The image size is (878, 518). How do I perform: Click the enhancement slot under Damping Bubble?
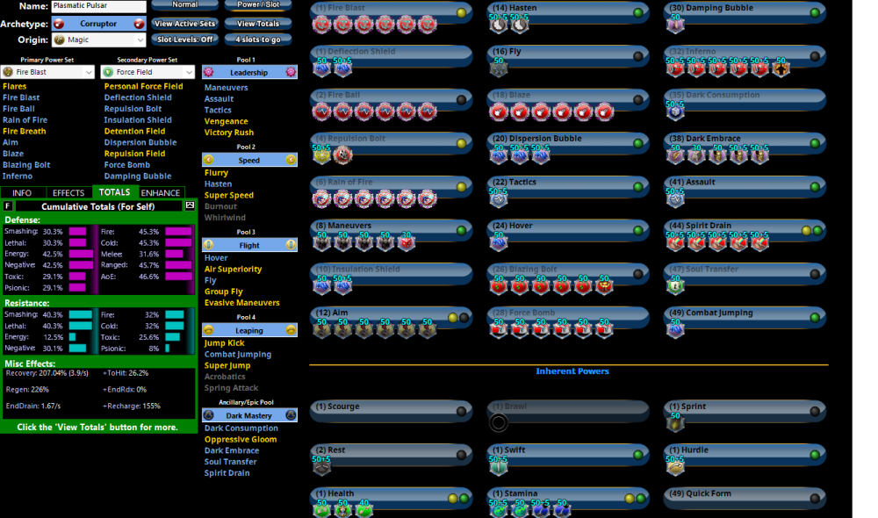(674, 25)
